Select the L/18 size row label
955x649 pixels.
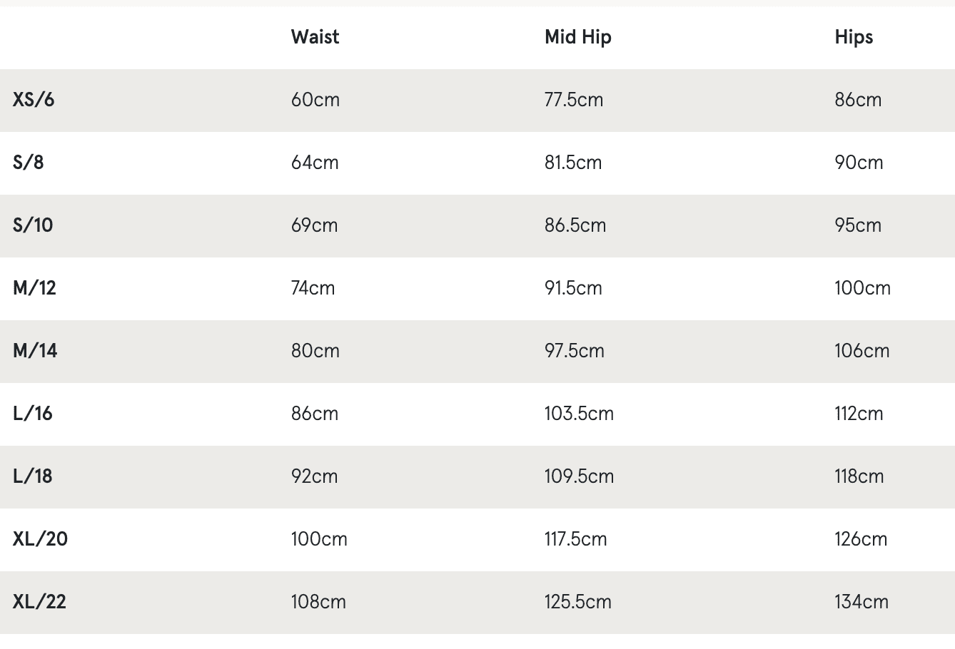33,476
